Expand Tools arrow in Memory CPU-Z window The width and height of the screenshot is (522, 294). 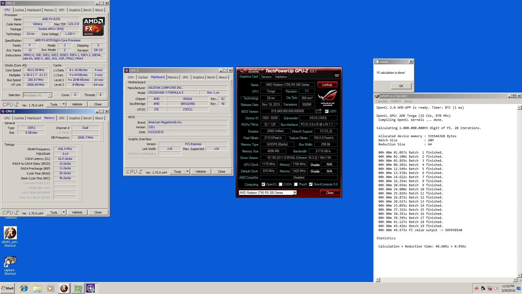tap(64, 212)
